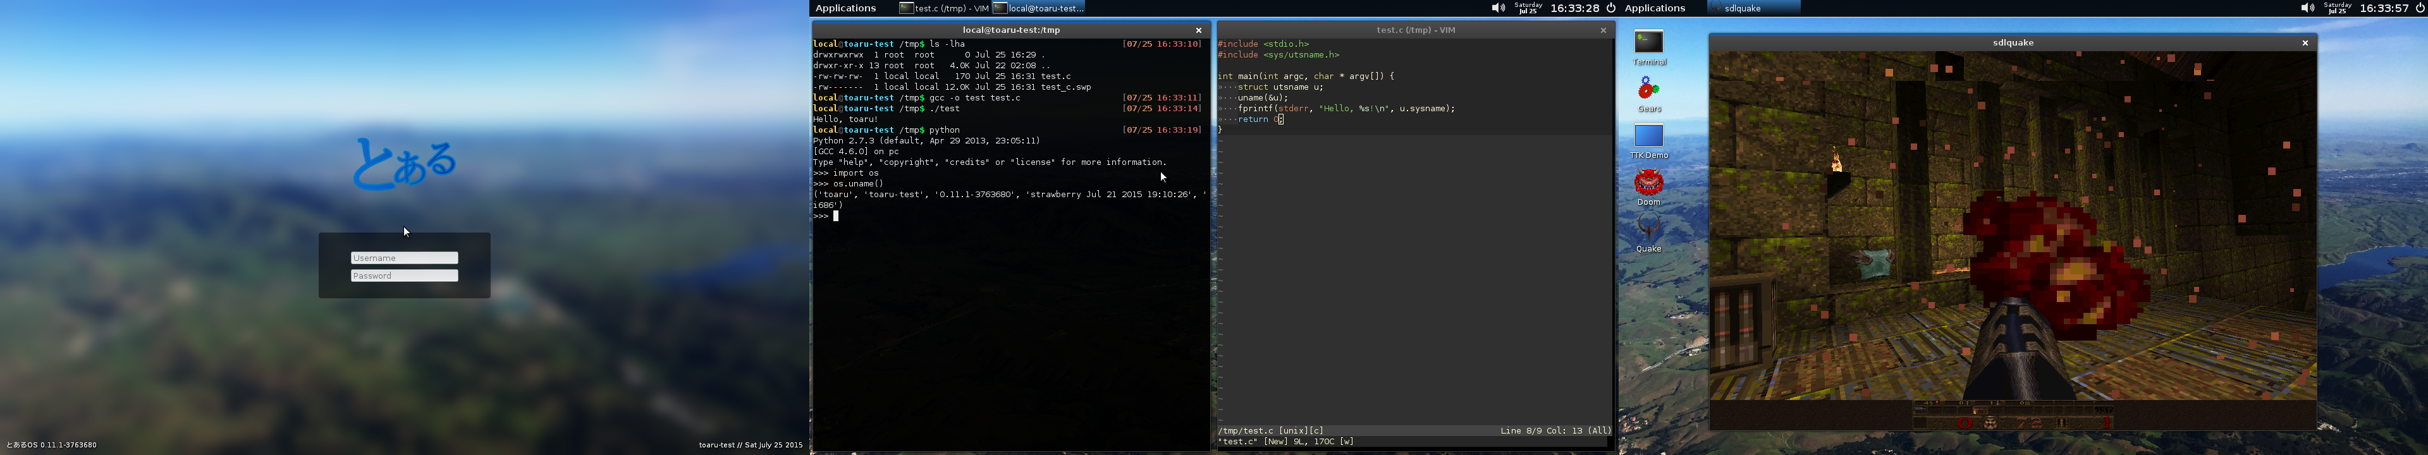Click the torch flame in the Quake scene

click(1836, 161)
